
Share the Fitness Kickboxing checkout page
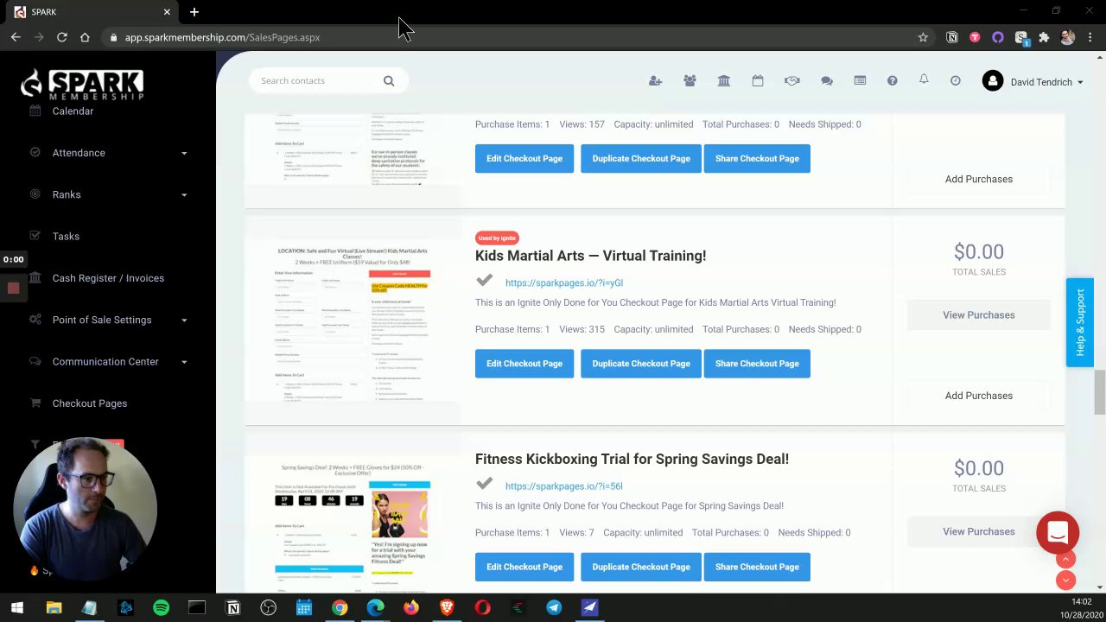[757, 567]
